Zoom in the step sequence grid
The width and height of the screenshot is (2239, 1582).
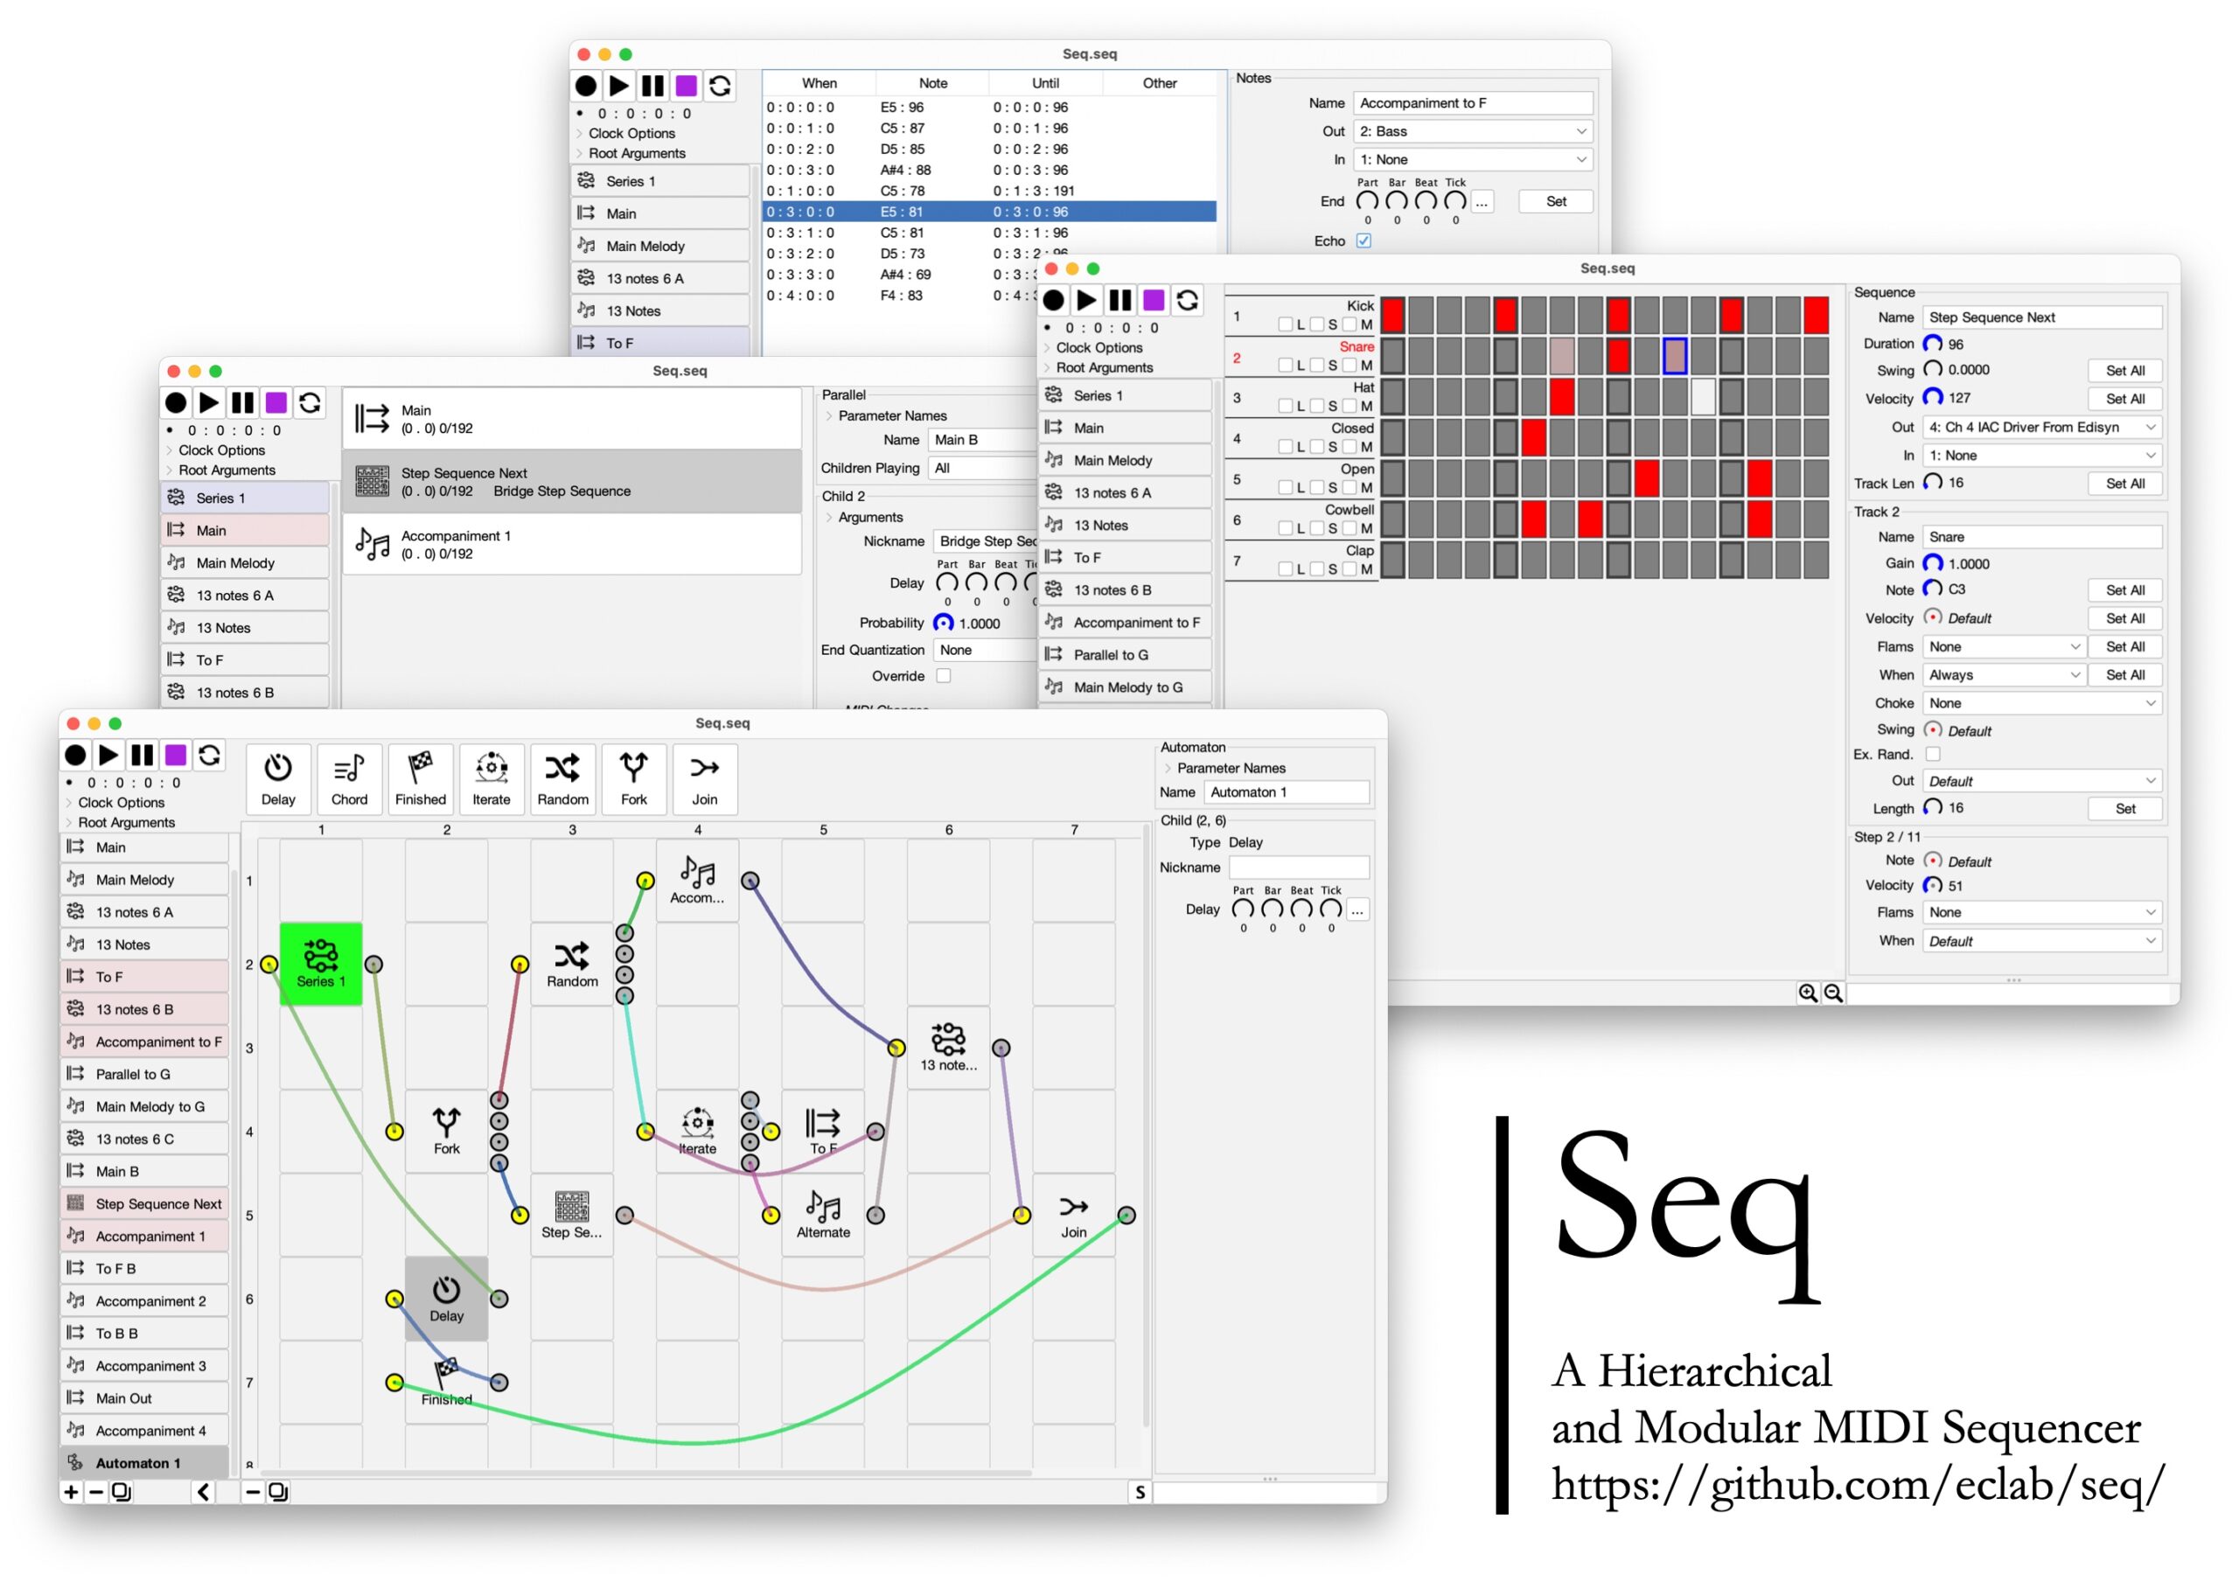pos(1808,993)
